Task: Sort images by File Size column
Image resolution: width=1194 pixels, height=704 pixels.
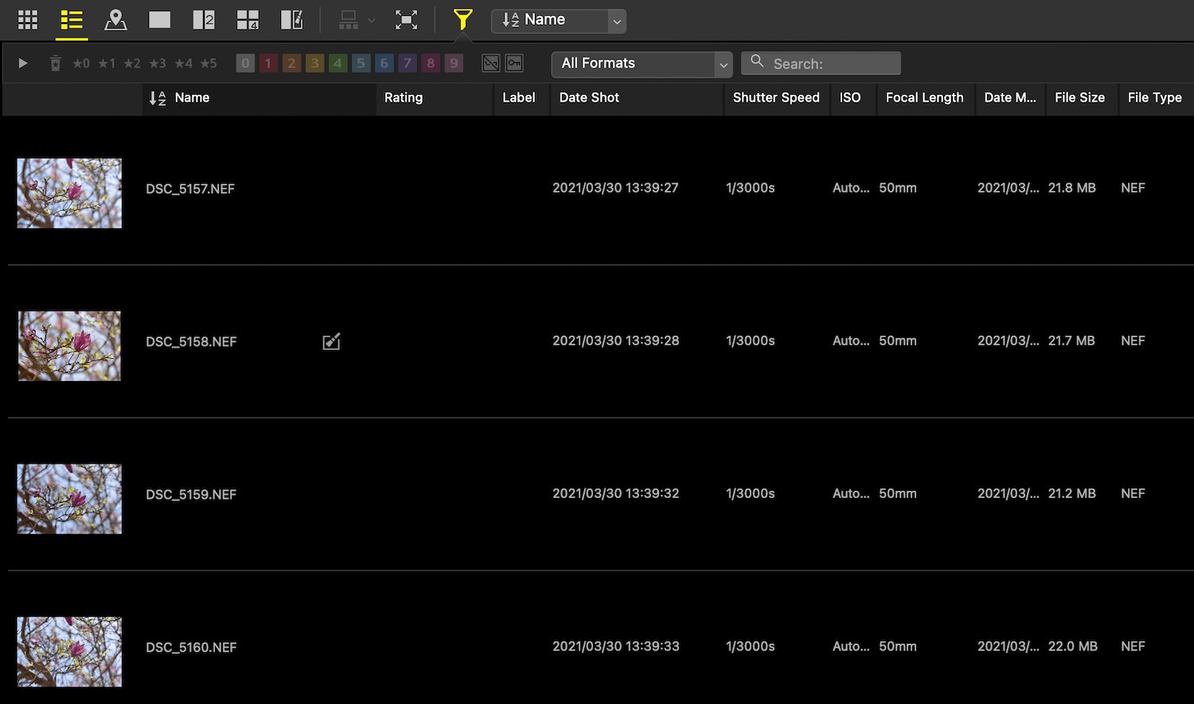Action: 1080,98
